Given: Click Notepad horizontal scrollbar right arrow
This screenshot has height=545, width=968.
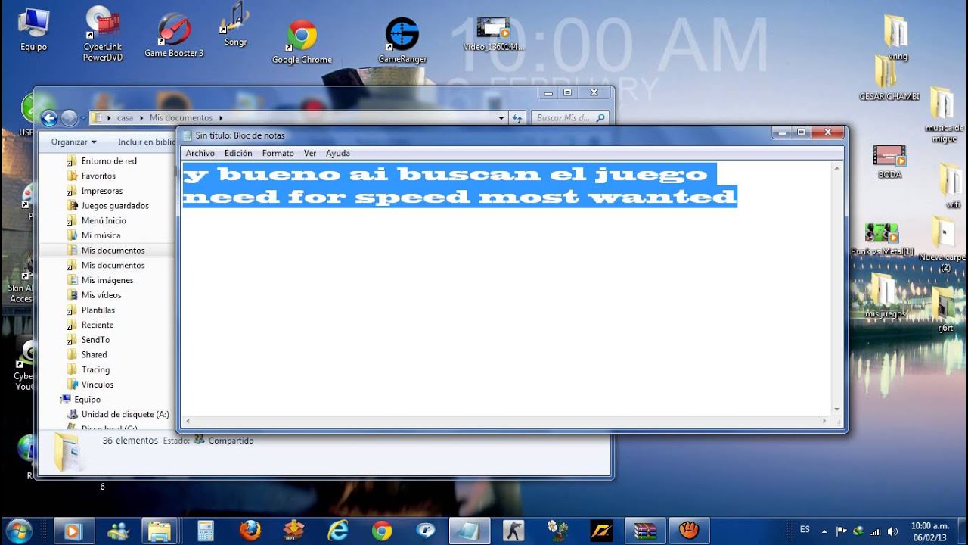Looking at the screenshot, I should pos(825,421).
